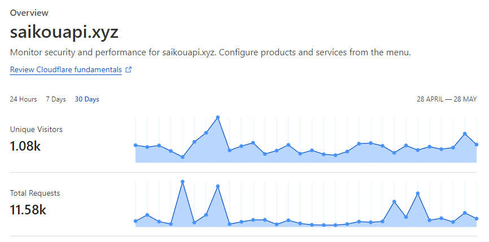The height and width of the screenshot is (242, 489).
Task: Click the 28 APRIL — 28 MAY date label
Action: 447,99
